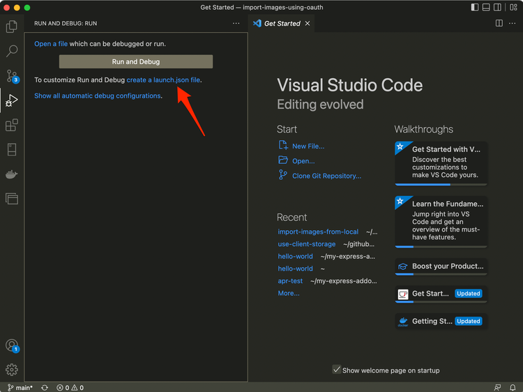Click main* branch in status bar

[20, 387]
